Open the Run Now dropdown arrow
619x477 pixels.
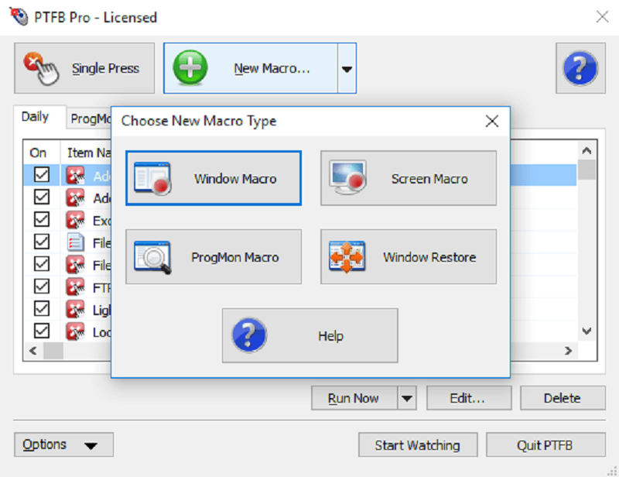tap(408, 399)
